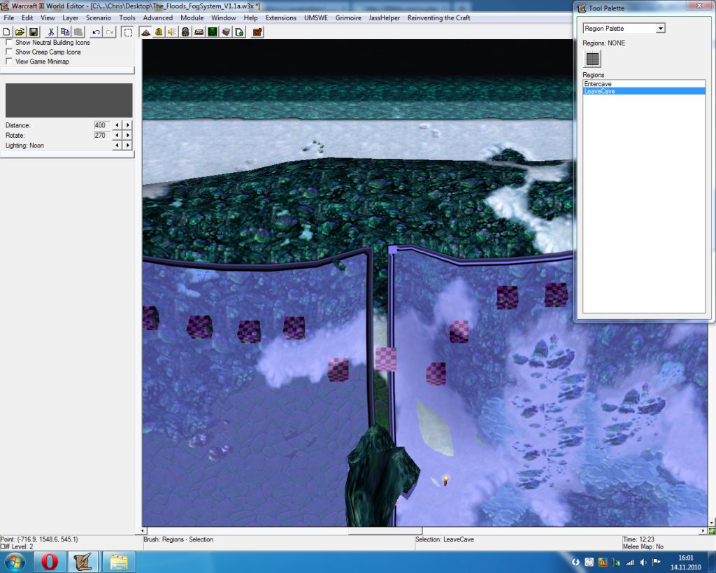This screenshot has height=573, width=716.
Task: Click the Distance value field
Action: tap(101, 125)
